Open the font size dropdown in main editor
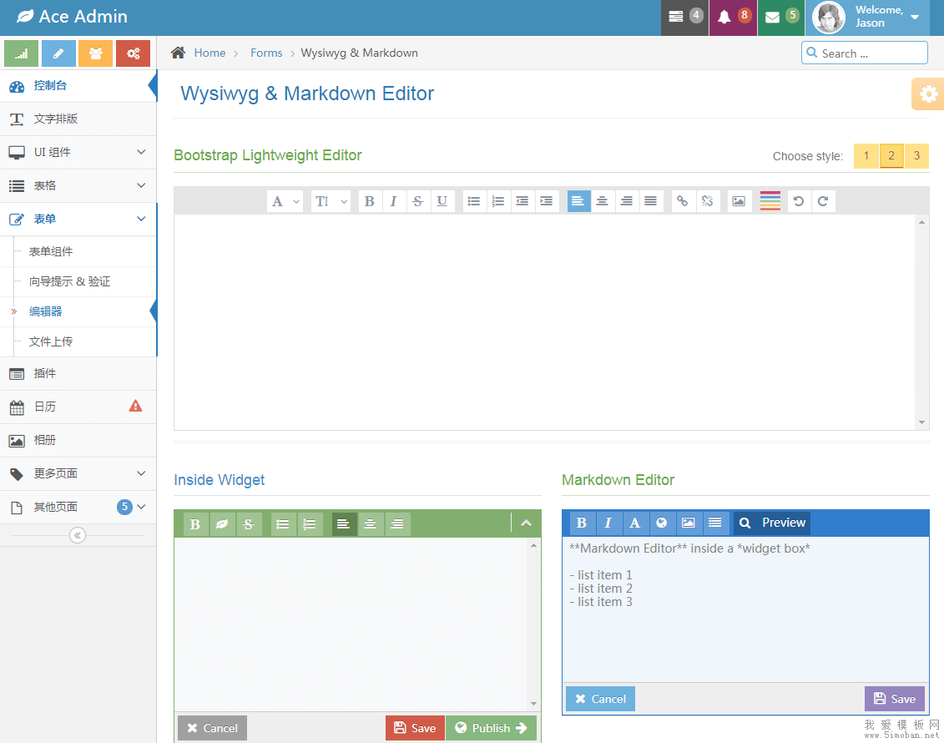The width and height of the screenshot is (944, 743). [331, 201]
